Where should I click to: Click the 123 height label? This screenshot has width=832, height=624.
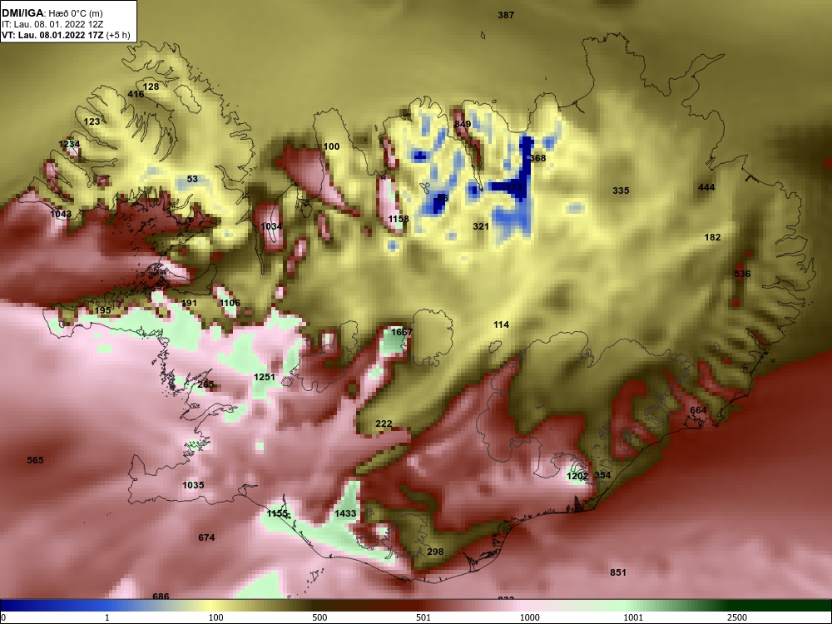[x=92, y=121]
